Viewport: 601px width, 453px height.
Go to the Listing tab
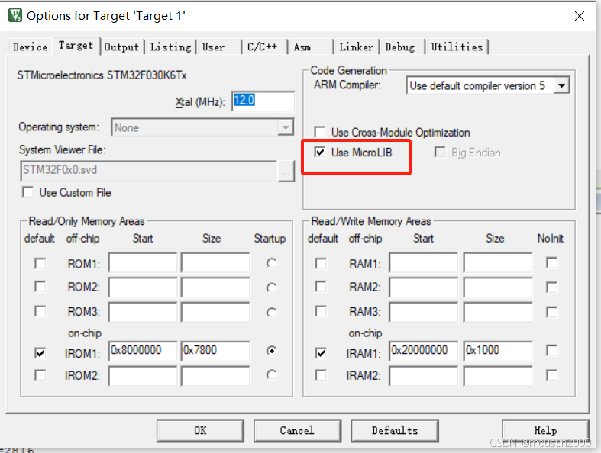(x=170, y=47)
